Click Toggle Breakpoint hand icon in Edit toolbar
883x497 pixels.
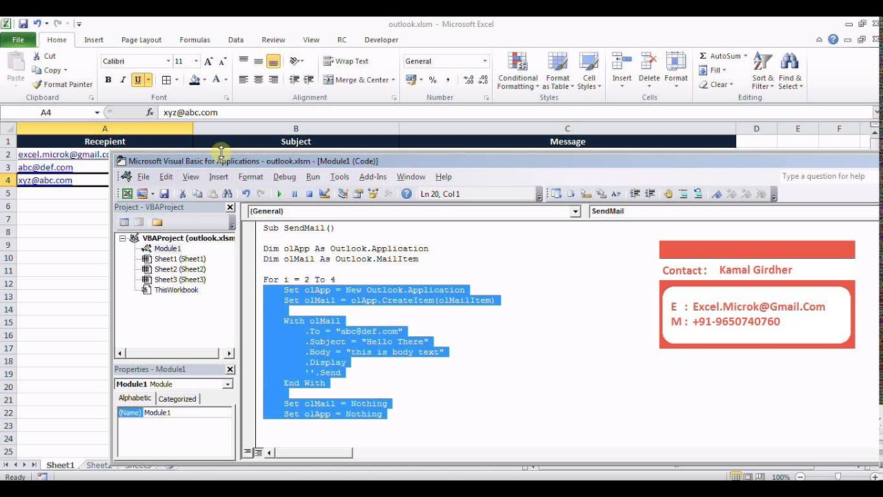click(x=668, y=194)
